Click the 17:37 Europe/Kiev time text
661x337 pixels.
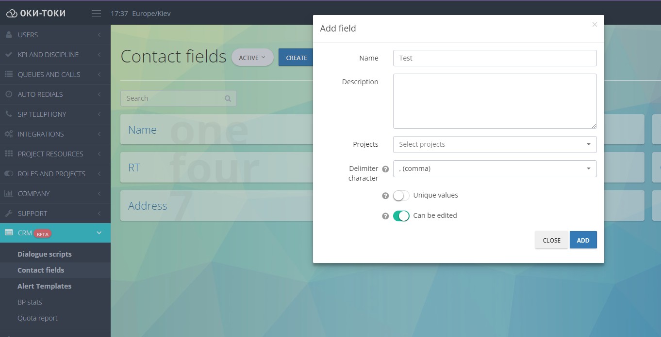click(x=141, y=14)
